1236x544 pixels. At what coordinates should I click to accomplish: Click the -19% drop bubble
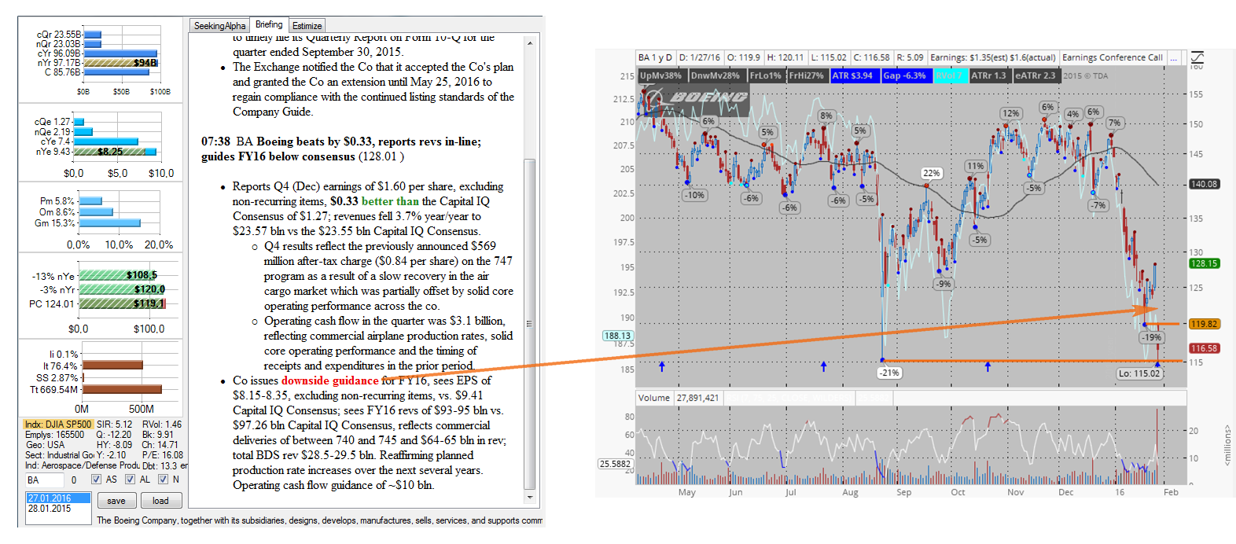coord(1152,337)
